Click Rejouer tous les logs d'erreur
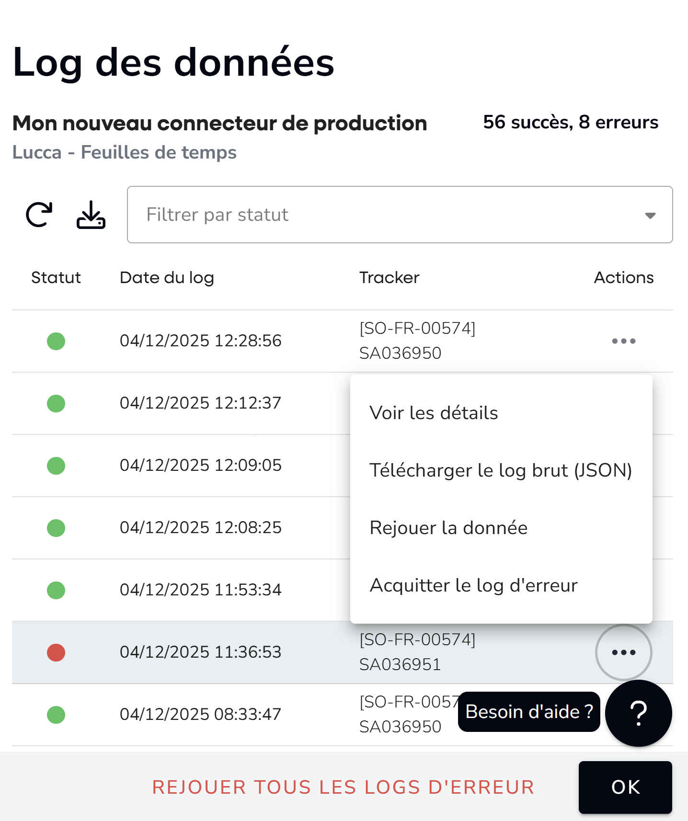The width and height of the screenshot is (688, 821). [x=343, y=787]
